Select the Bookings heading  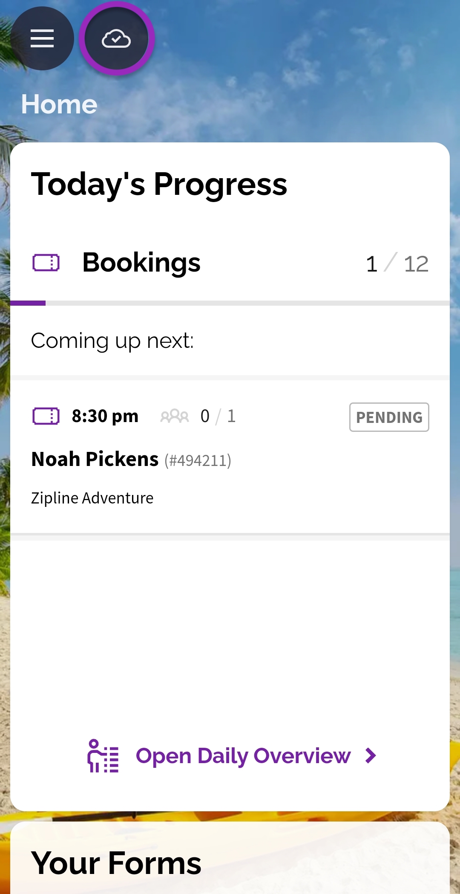click(141, 263)
